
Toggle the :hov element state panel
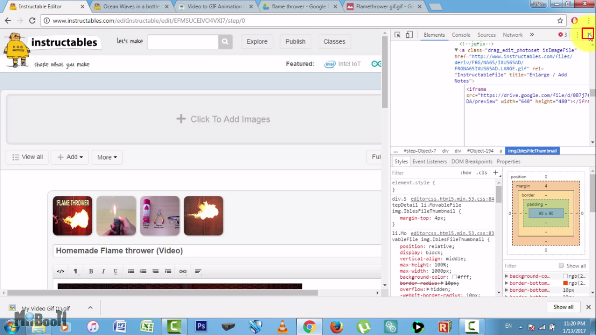tap(466, 173)
